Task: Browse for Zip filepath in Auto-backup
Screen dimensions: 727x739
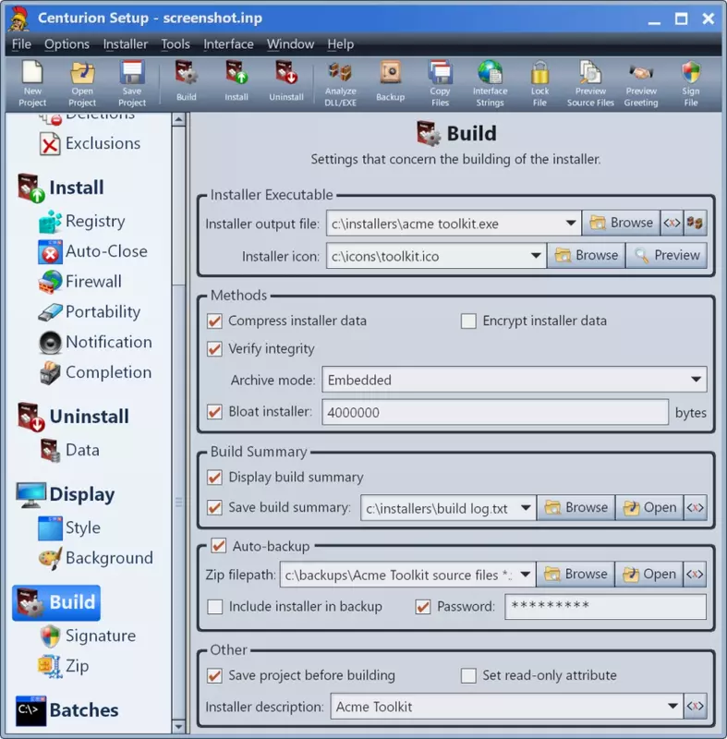Action: click(x=576, y=574)
